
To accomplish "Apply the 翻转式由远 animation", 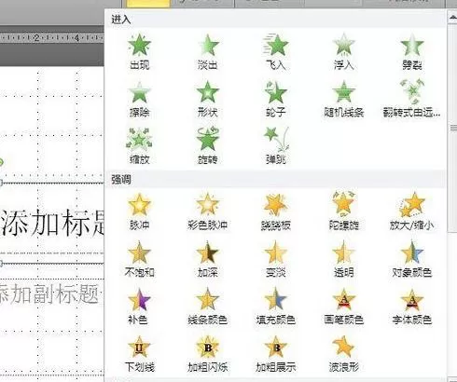I will point(411,99).
